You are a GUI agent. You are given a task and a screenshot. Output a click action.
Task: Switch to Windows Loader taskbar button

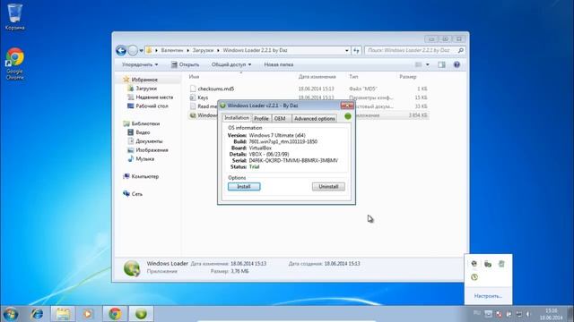[x=141, y=314]
